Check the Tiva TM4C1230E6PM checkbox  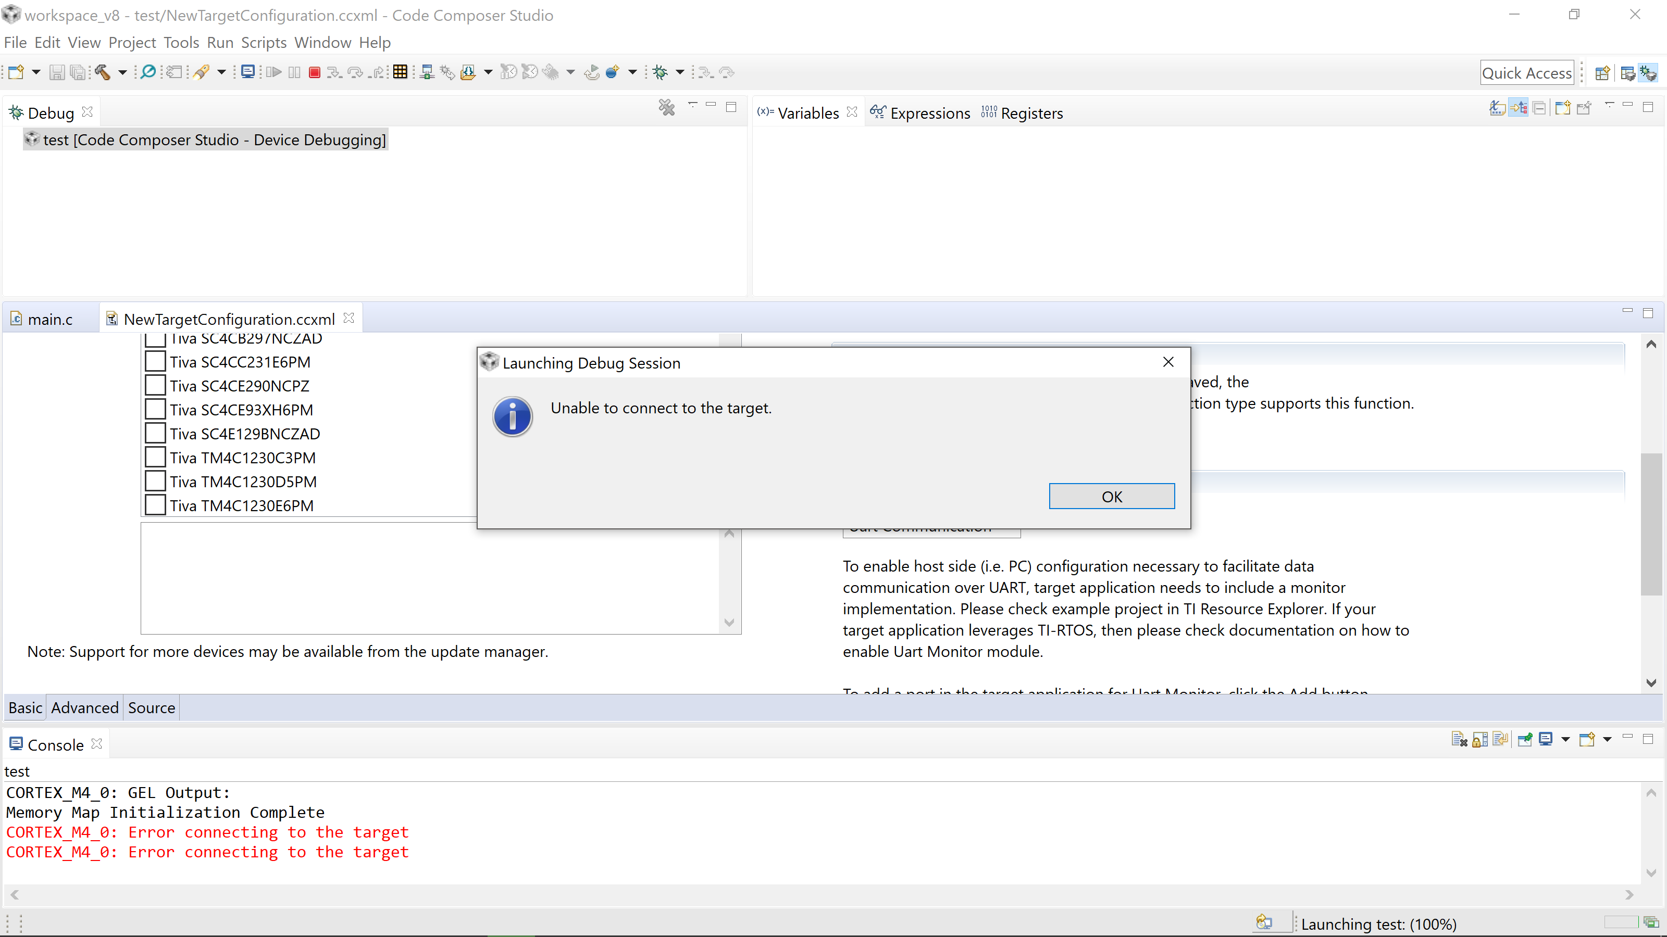(155, 504)
